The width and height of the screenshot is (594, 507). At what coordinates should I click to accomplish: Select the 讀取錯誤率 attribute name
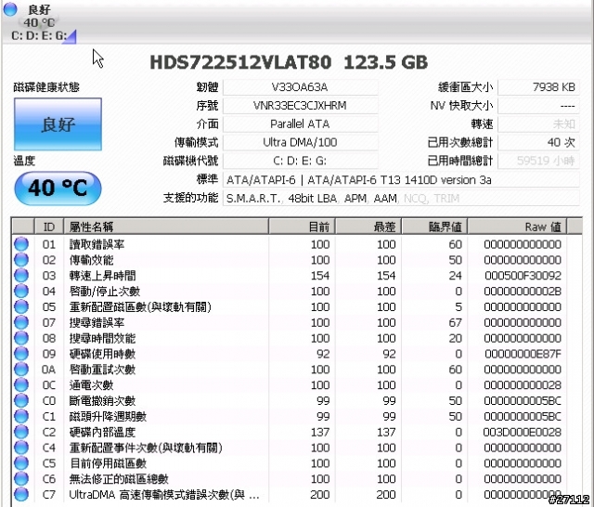point(97,244)
